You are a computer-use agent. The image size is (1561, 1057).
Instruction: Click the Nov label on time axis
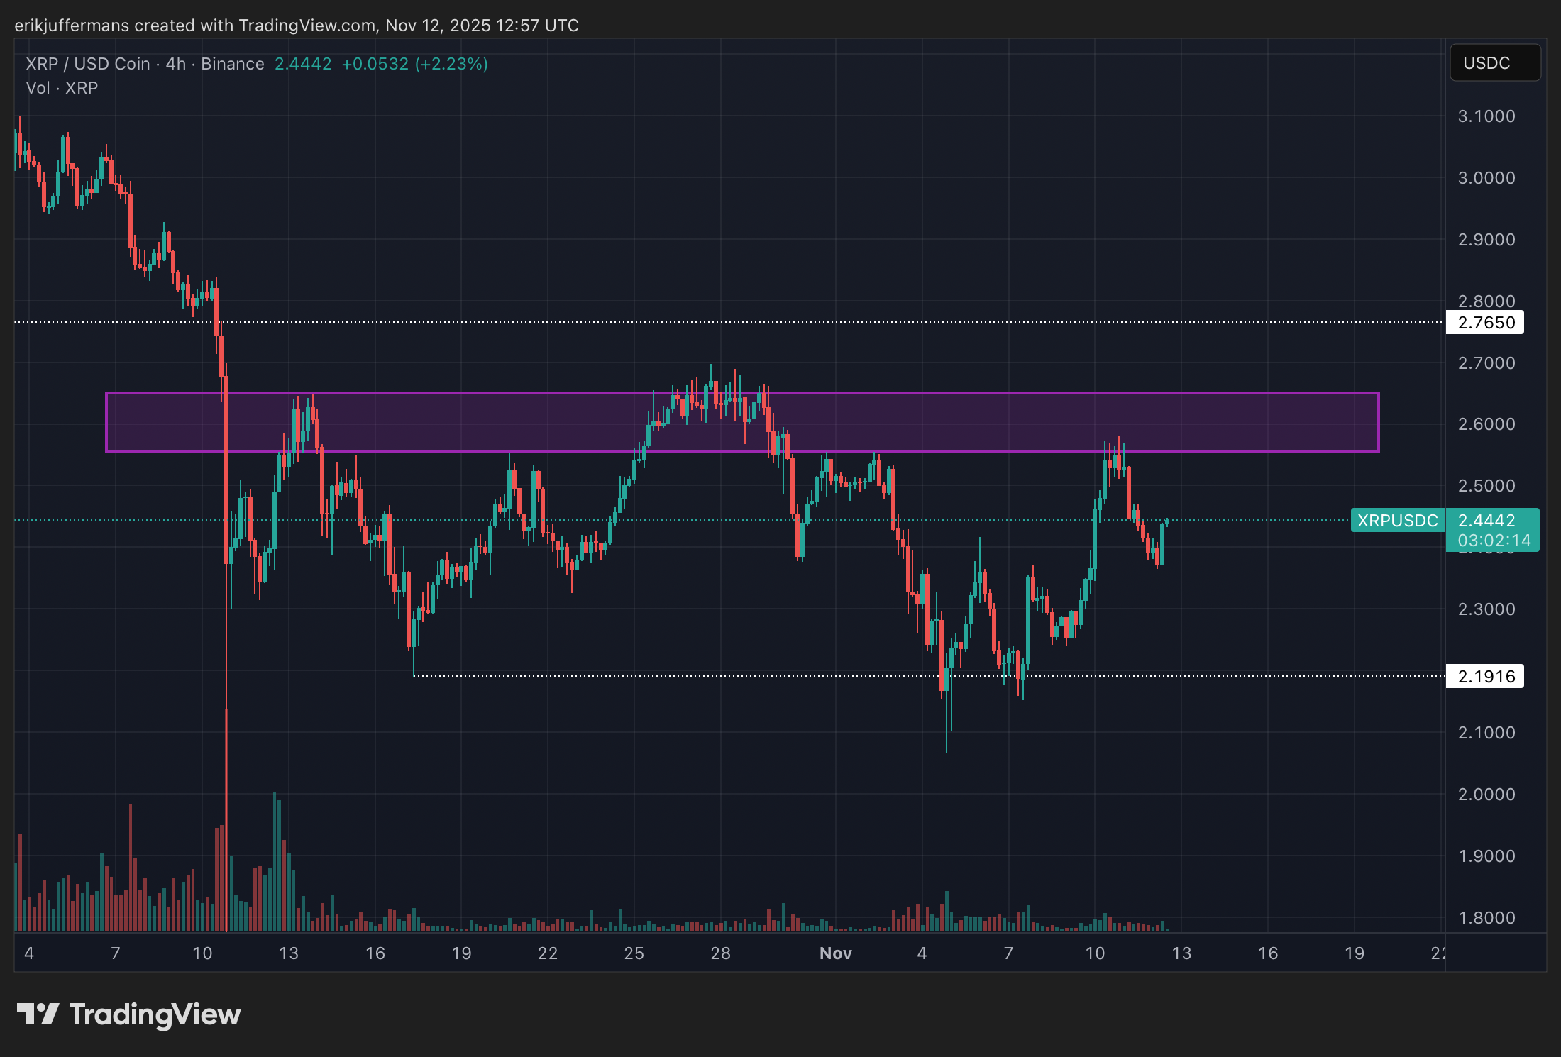pos(835,953)
